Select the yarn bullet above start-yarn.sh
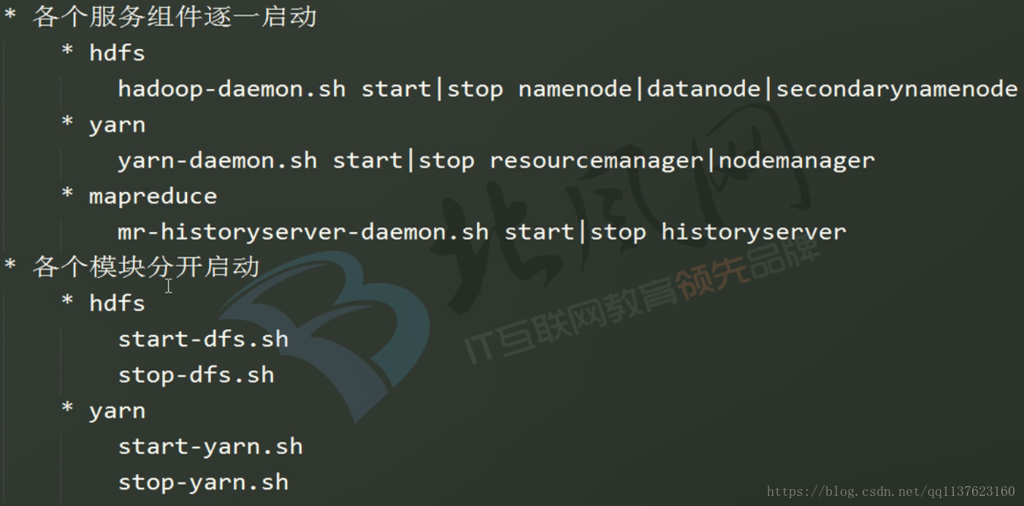The width and height of the screenshot is (1024, 506). click(117, 410)
